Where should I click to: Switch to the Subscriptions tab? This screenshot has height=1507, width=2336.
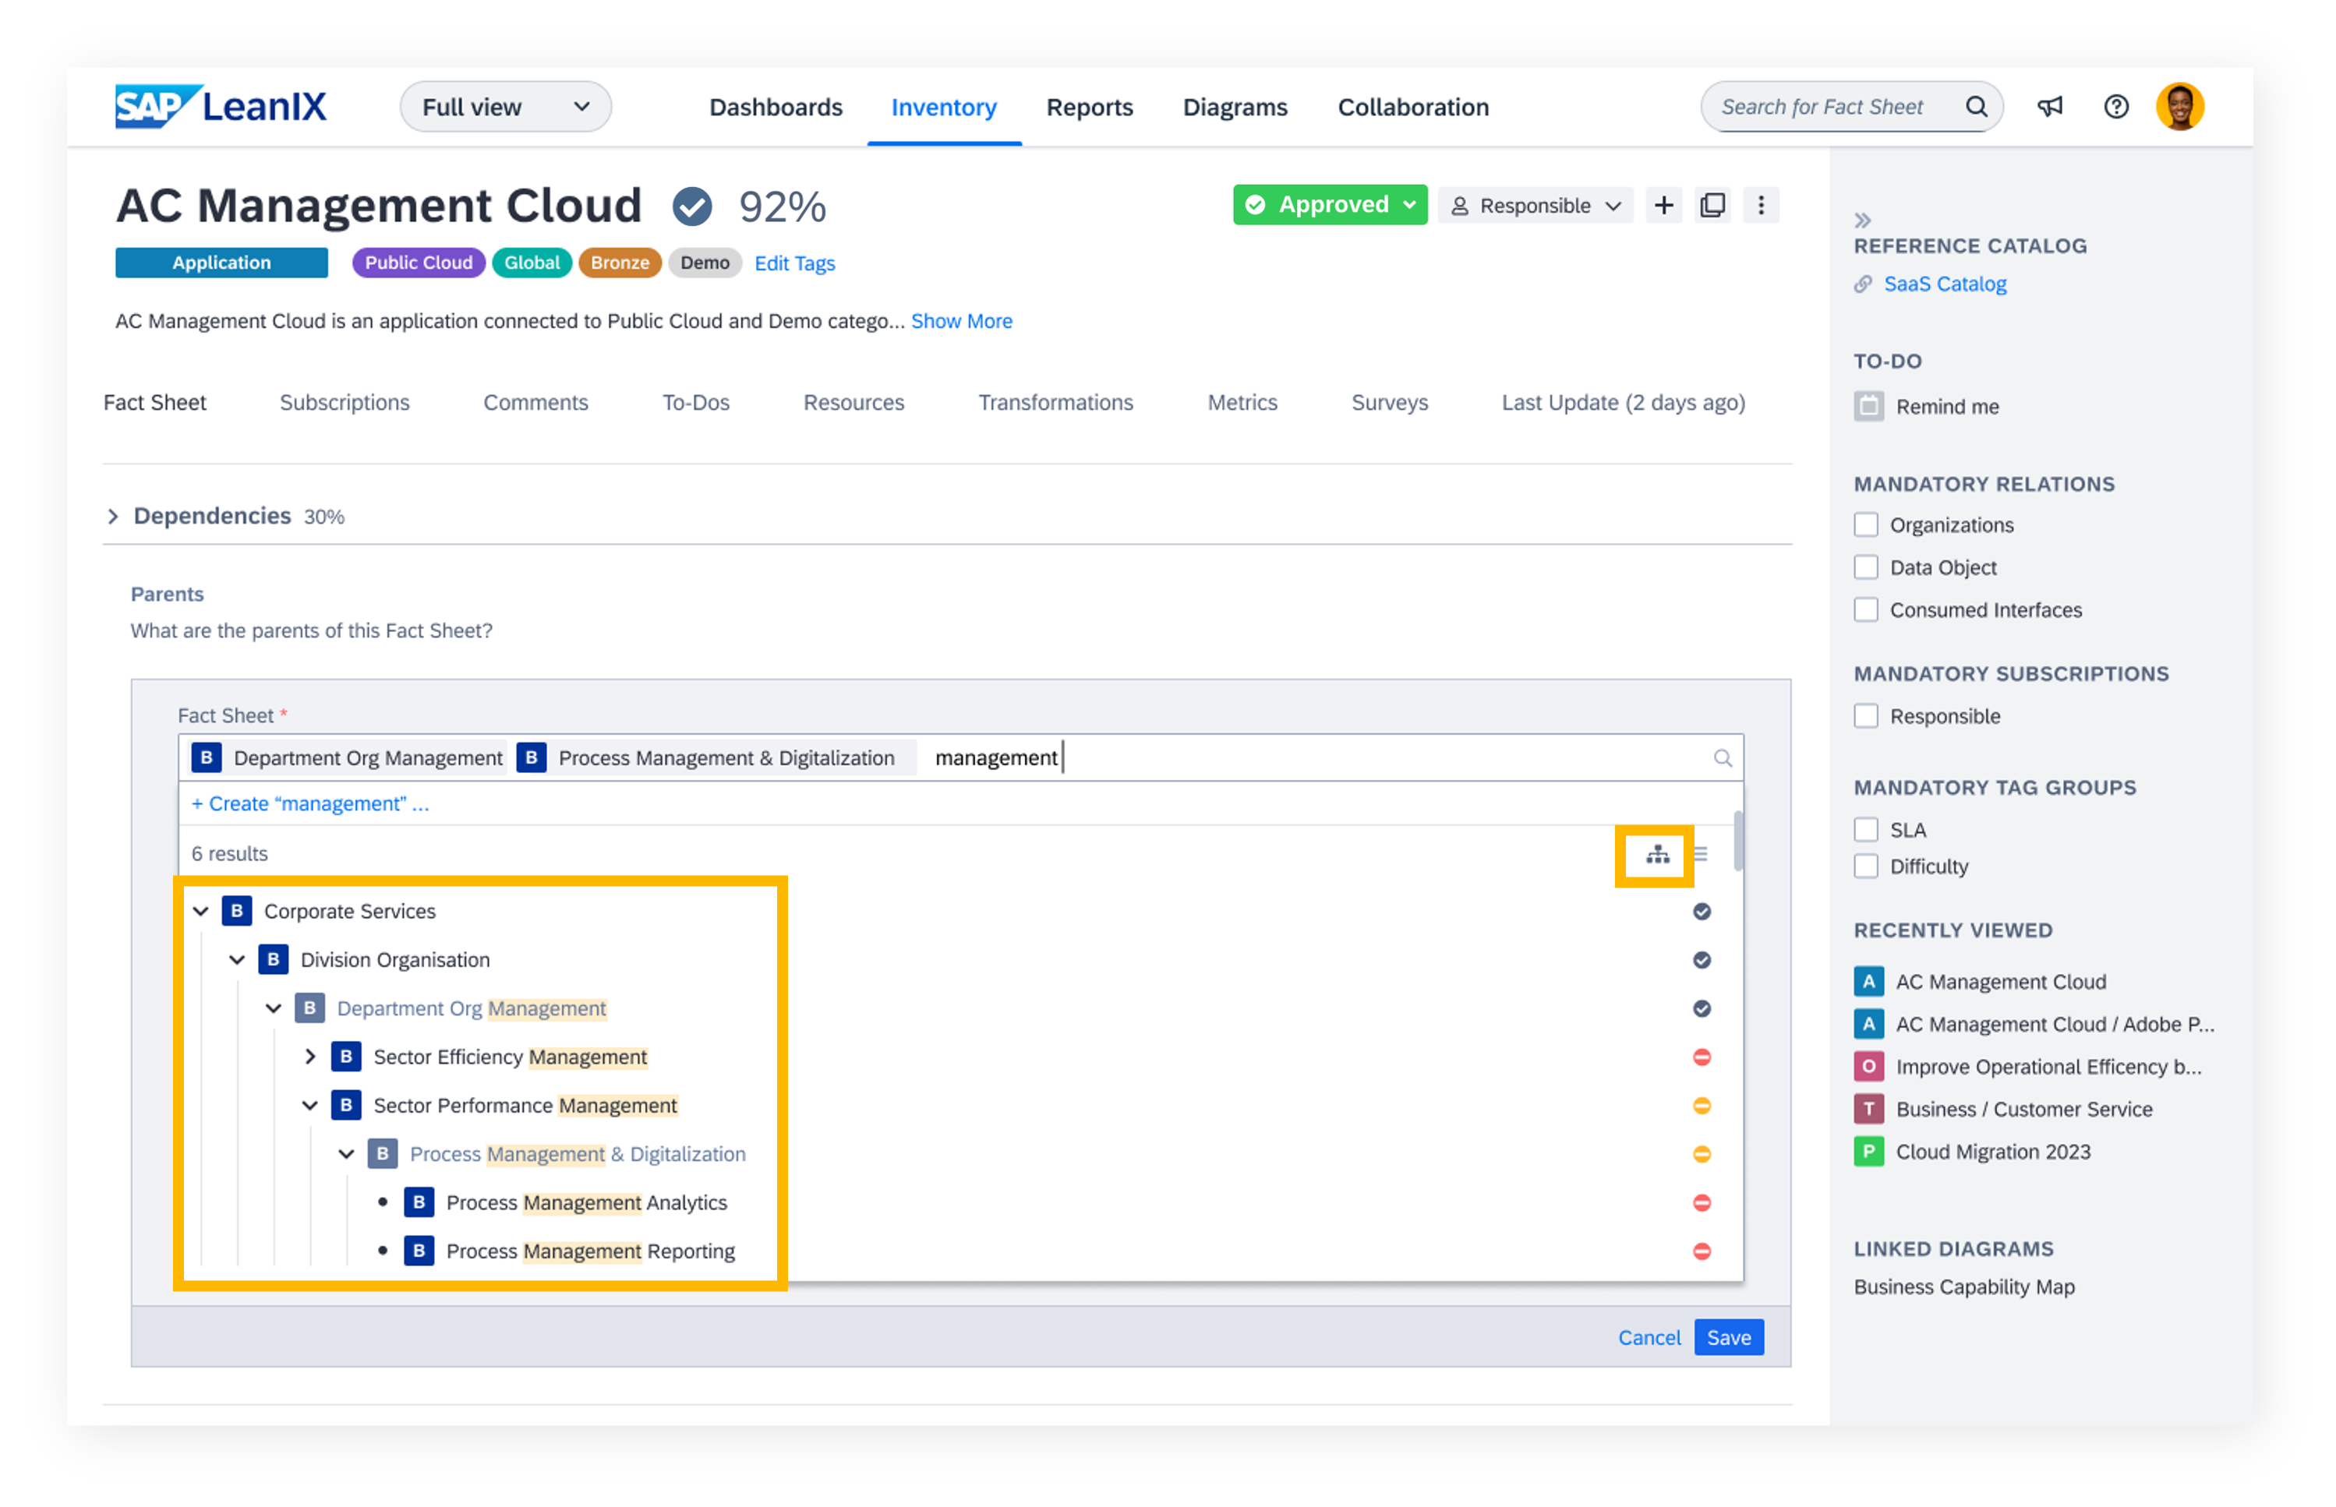point(345,403)
